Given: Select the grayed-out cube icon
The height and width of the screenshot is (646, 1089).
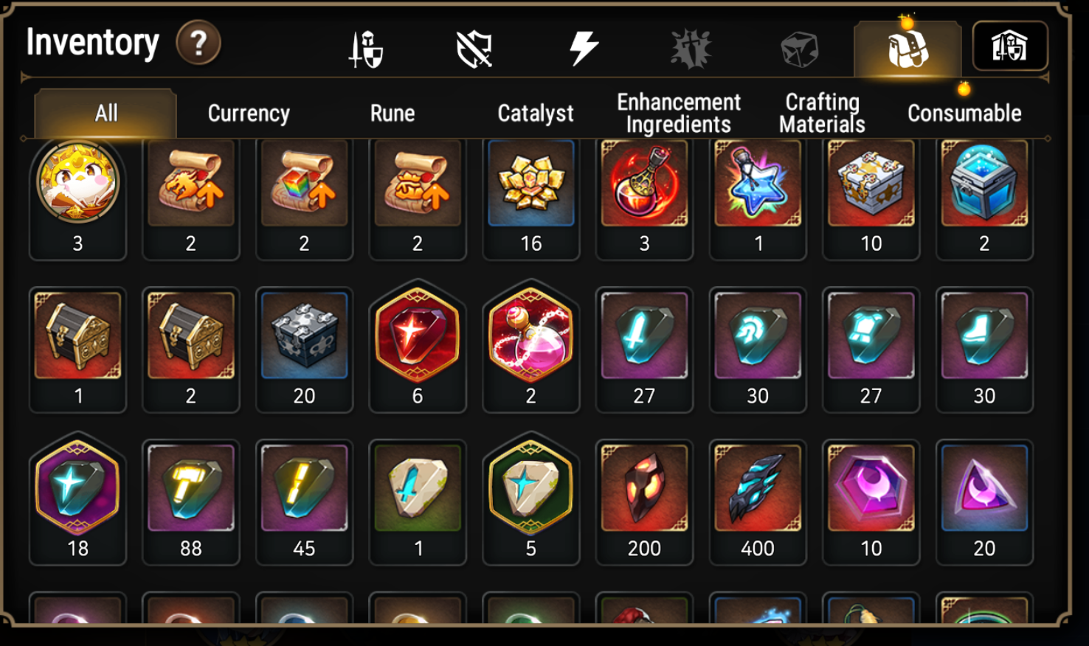Looking at the screenshot, I should coord(800,49).
